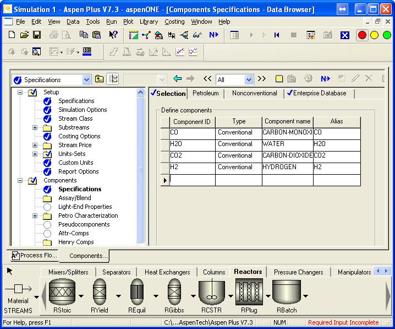This screenshot has height=329, width=395.
Task: Save simulation with floppy disk icon
Action: point(37,35)
